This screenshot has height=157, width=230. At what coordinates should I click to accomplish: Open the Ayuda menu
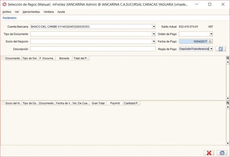pyautogui.click(x=61, y=12)
